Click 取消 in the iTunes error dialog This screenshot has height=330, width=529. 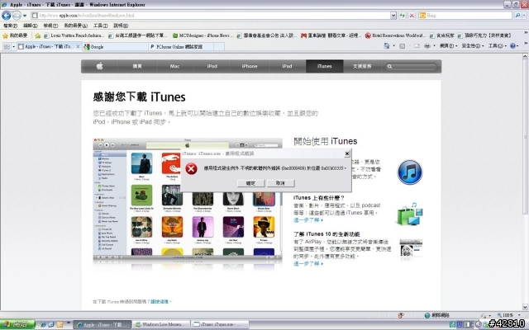[280, 183]
